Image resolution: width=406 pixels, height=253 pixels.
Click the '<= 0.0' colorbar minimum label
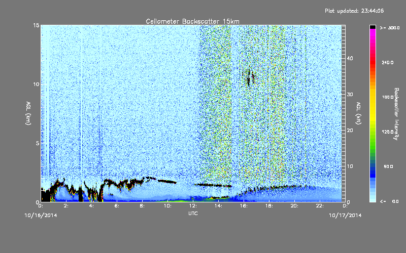(389, 201)
